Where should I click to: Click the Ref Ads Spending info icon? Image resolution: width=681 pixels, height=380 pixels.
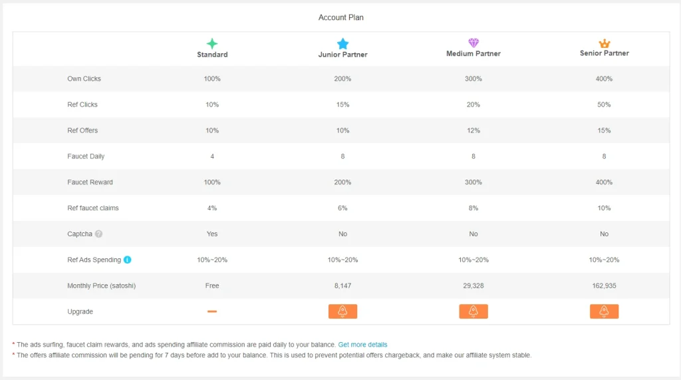click(127, 260)
